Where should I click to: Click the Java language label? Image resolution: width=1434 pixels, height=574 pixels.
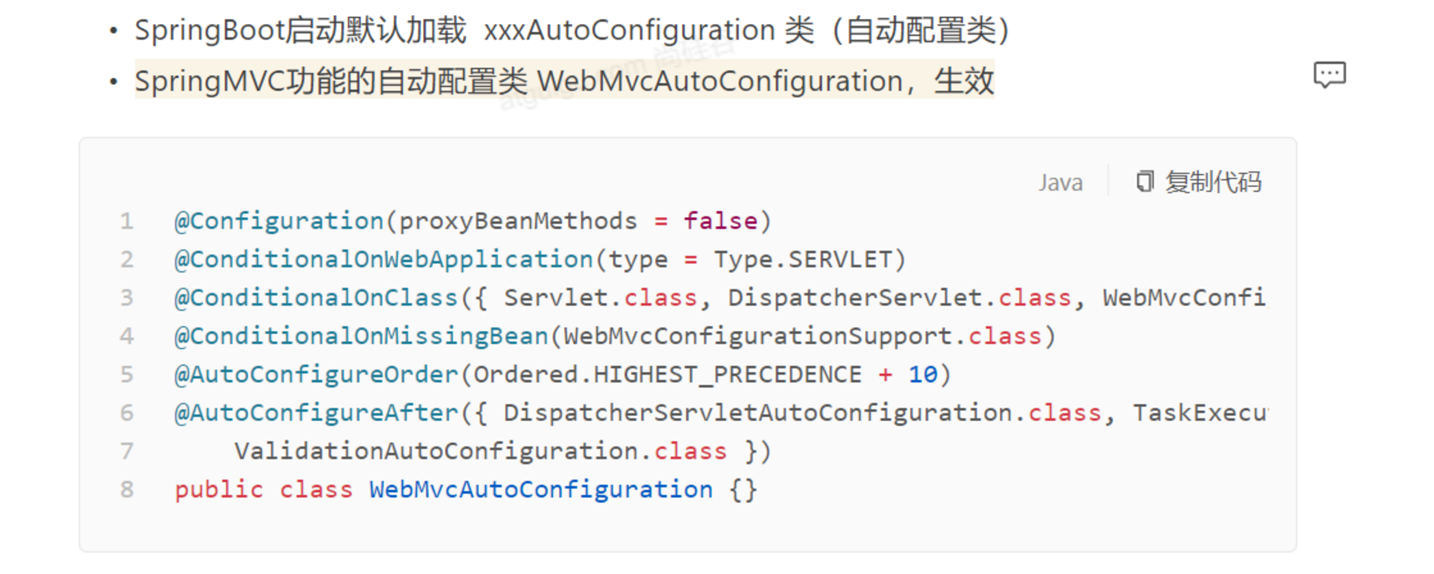pyautogui.click(x=1060, y=183)
